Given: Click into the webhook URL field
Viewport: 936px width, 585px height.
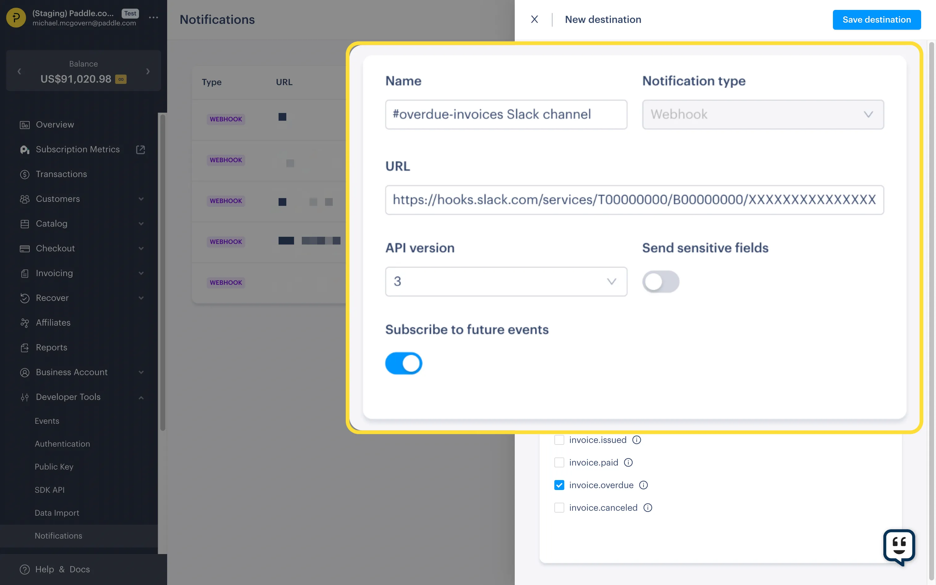Looking at the screenshot, I should click(x=634, y=200).
